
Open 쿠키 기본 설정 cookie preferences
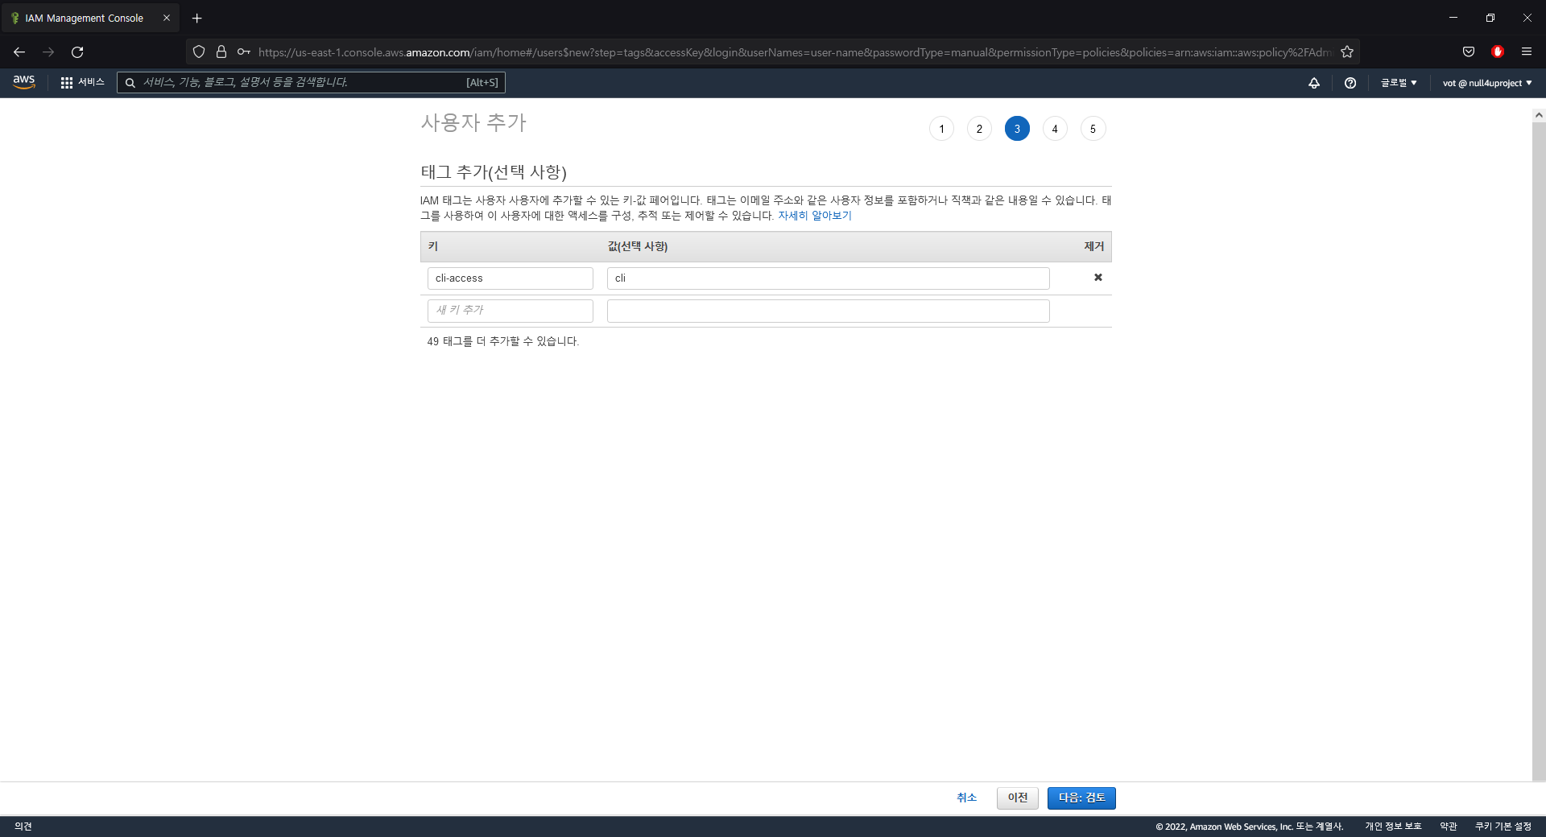pos(1503,827)
